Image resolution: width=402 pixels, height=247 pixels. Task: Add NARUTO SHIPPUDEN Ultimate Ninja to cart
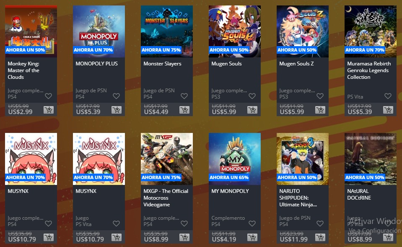coord(320,237)
